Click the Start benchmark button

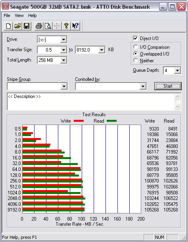tap(168, 86)
